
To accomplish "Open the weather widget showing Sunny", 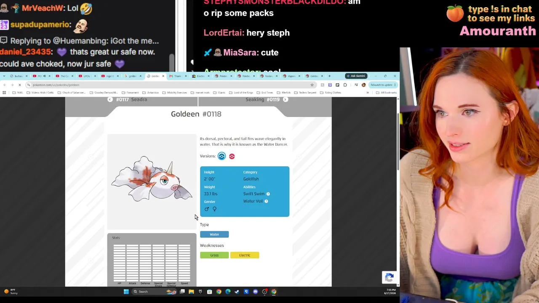I will click(11, 291).
